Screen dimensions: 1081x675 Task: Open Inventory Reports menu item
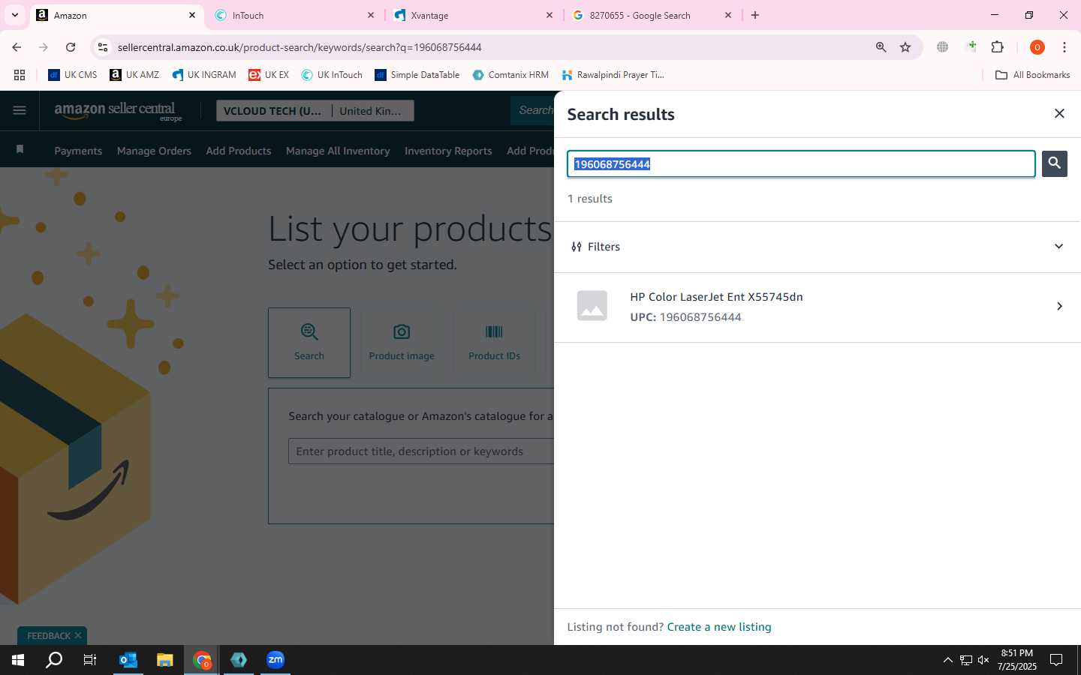point(448,151)
